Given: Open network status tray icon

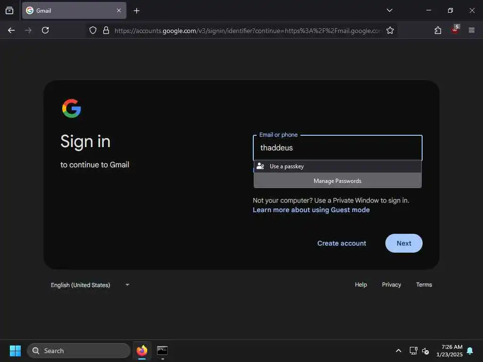Looking at the screenshot, I should pos(413,351).
